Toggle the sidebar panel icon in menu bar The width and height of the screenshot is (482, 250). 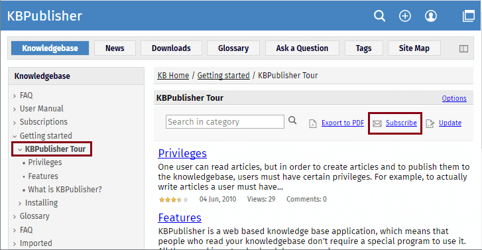(463, 48)
